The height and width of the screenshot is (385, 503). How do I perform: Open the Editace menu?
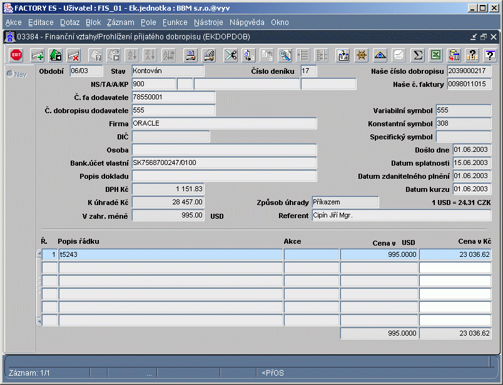click(41, 22)
